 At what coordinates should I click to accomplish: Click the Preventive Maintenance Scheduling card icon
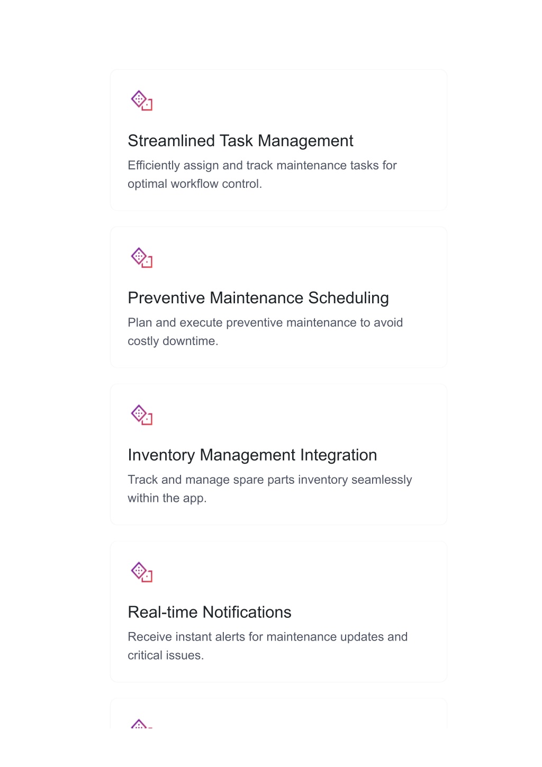click(x=141, y=257)
